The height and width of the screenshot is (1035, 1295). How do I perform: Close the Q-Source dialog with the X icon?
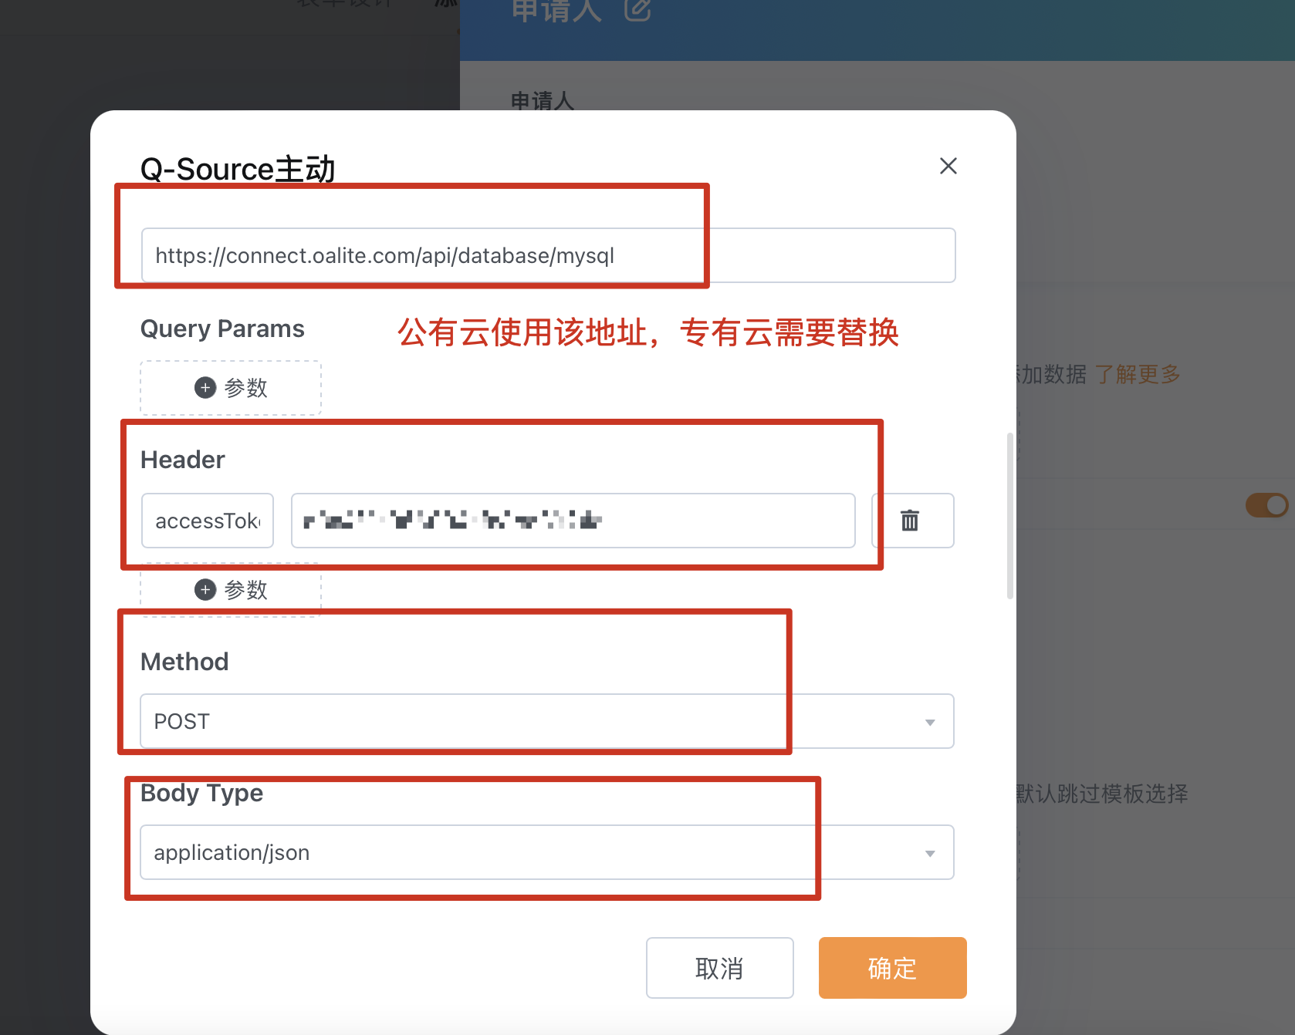tap(948, 166)
